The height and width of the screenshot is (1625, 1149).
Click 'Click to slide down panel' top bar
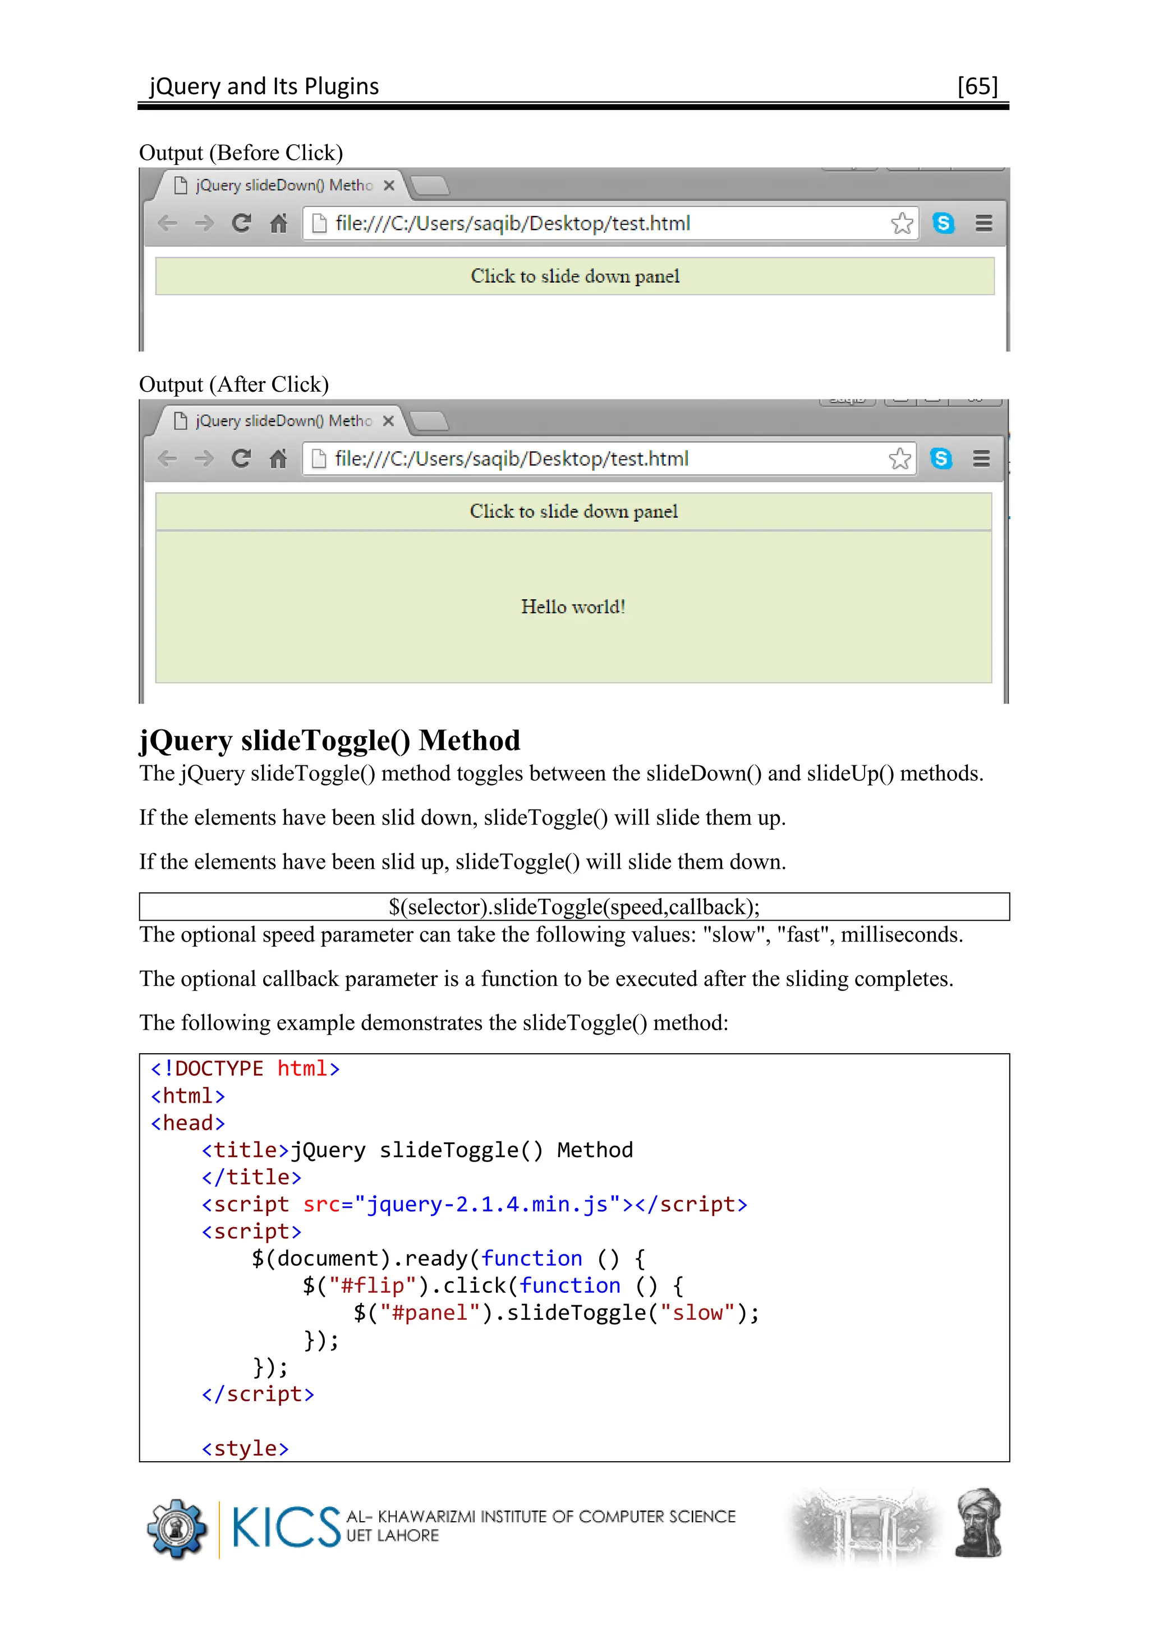(x=574, y=276)
